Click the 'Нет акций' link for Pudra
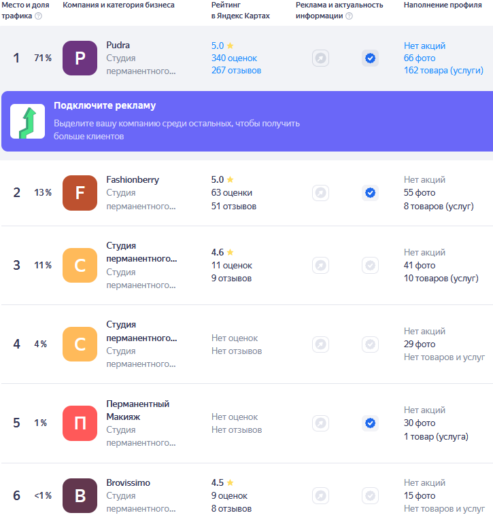The height and width of the screenshot is (530, 493). click(x=424, y=46)
